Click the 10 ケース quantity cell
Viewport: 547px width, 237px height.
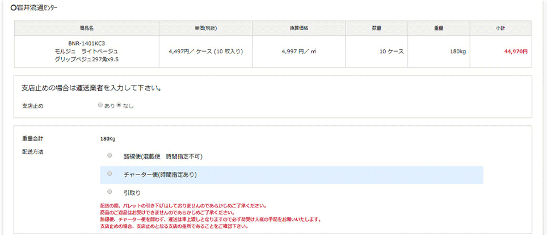tap(392, 51)
